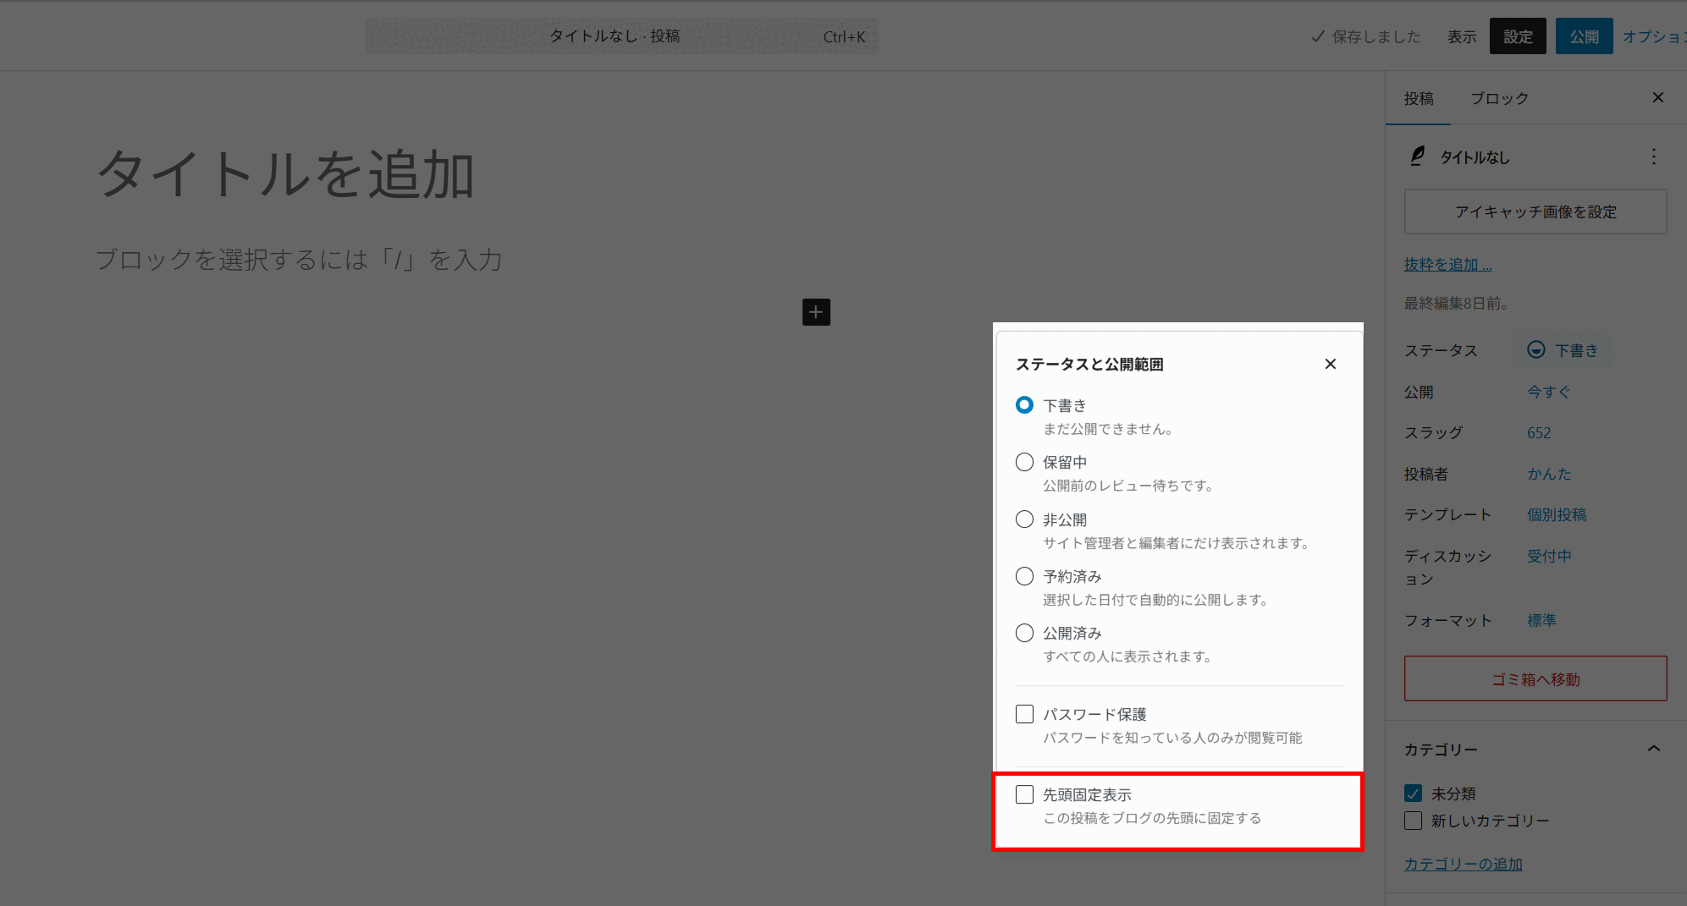
Task: Change the author かんた
Action: coord(1549,474)
